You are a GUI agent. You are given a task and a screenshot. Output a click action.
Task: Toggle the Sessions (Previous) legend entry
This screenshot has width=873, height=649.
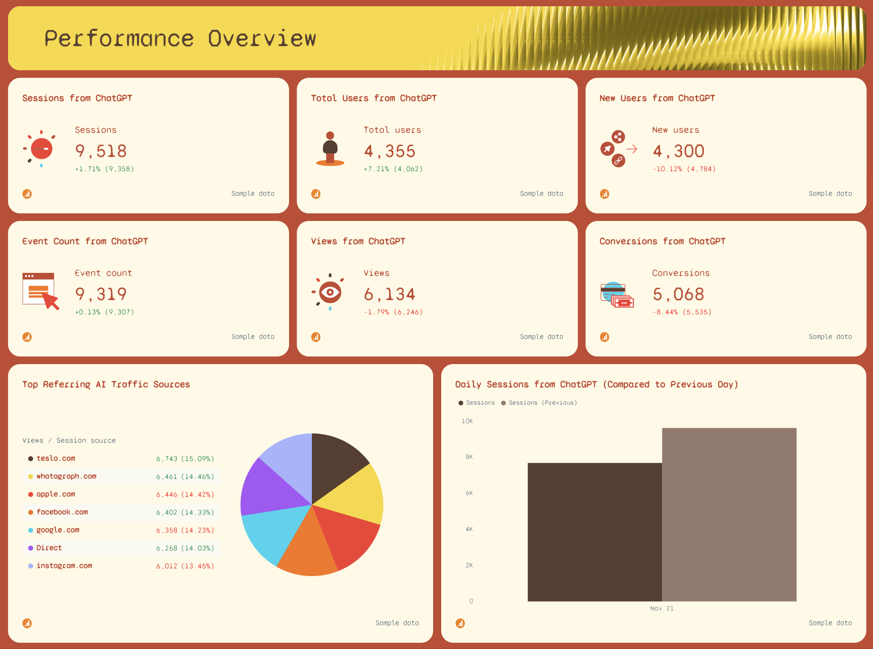539,403
